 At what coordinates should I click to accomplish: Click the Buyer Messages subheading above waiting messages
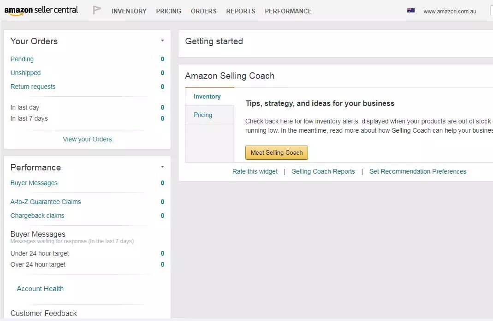(38, 234)
